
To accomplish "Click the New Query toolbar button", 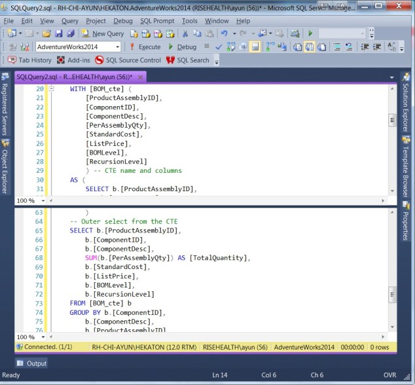I will click(103, 33).
